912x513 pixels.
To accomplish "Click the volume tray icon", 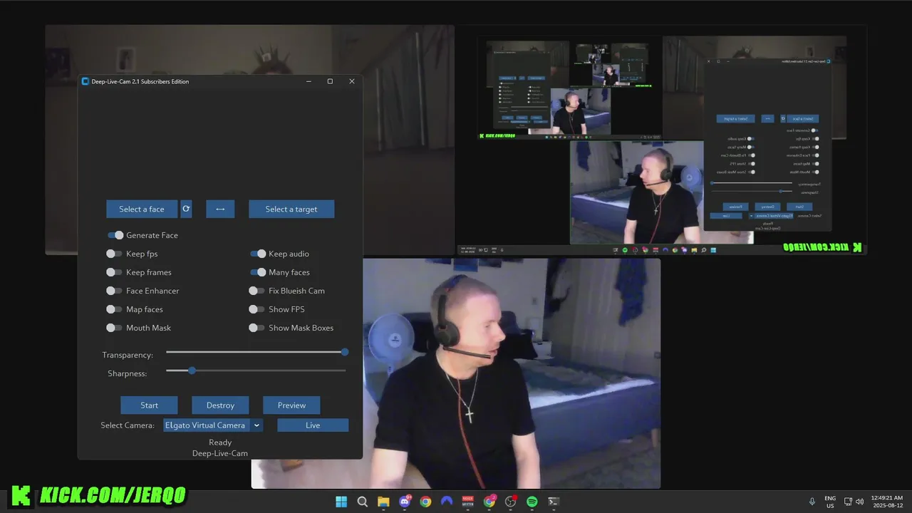I will point(860,502).
